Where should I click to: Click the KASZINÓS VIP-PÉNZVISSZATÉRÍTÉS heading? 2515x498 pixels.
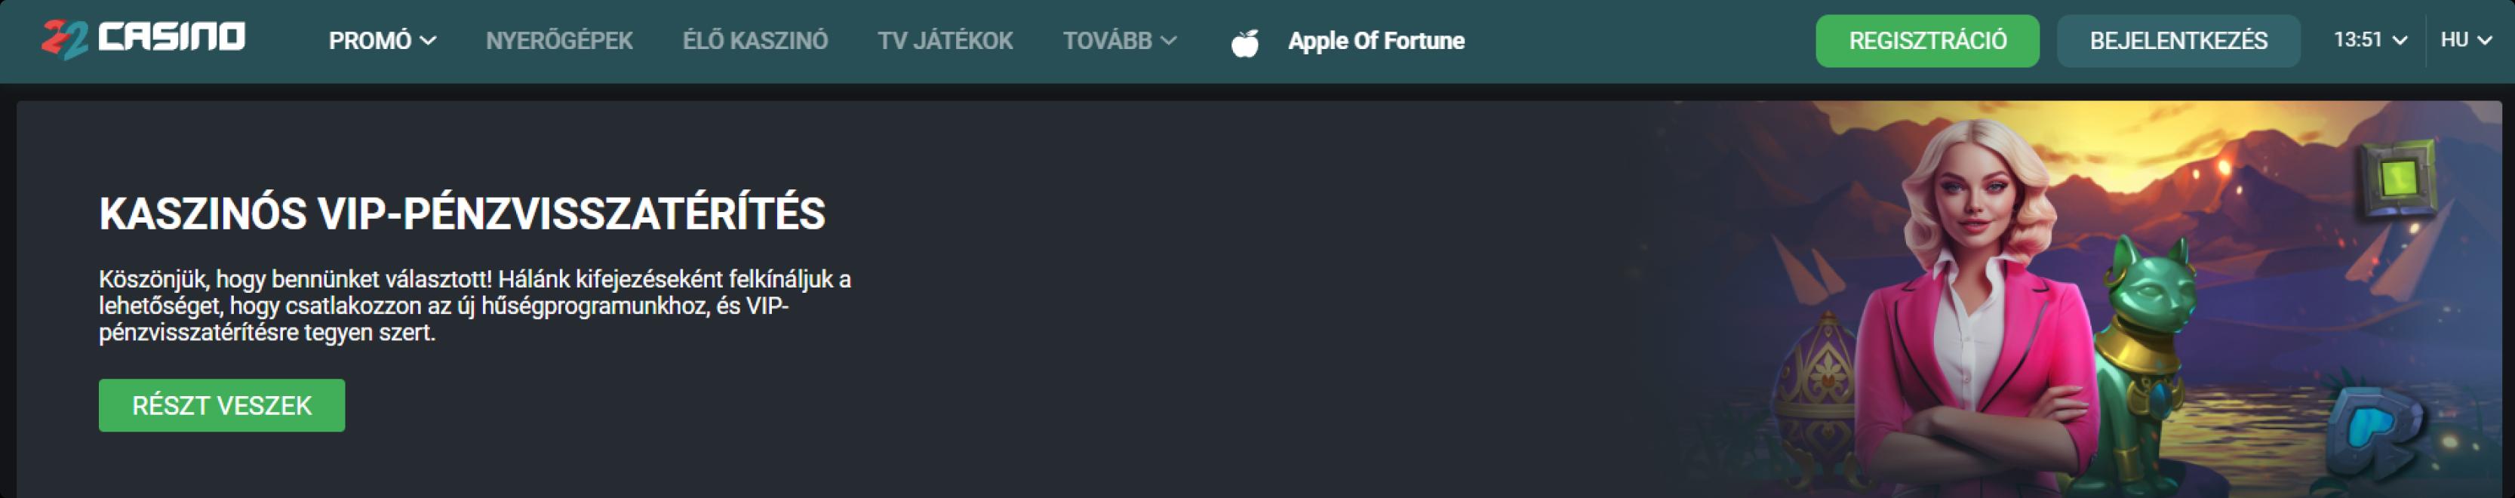point(462,214)
